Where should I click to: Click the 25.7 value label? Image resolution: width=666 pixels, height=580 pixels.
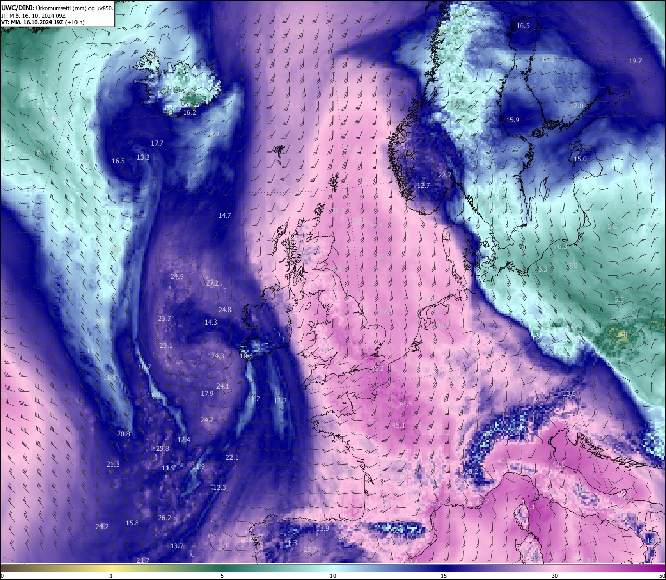click(x=310, y=549)
